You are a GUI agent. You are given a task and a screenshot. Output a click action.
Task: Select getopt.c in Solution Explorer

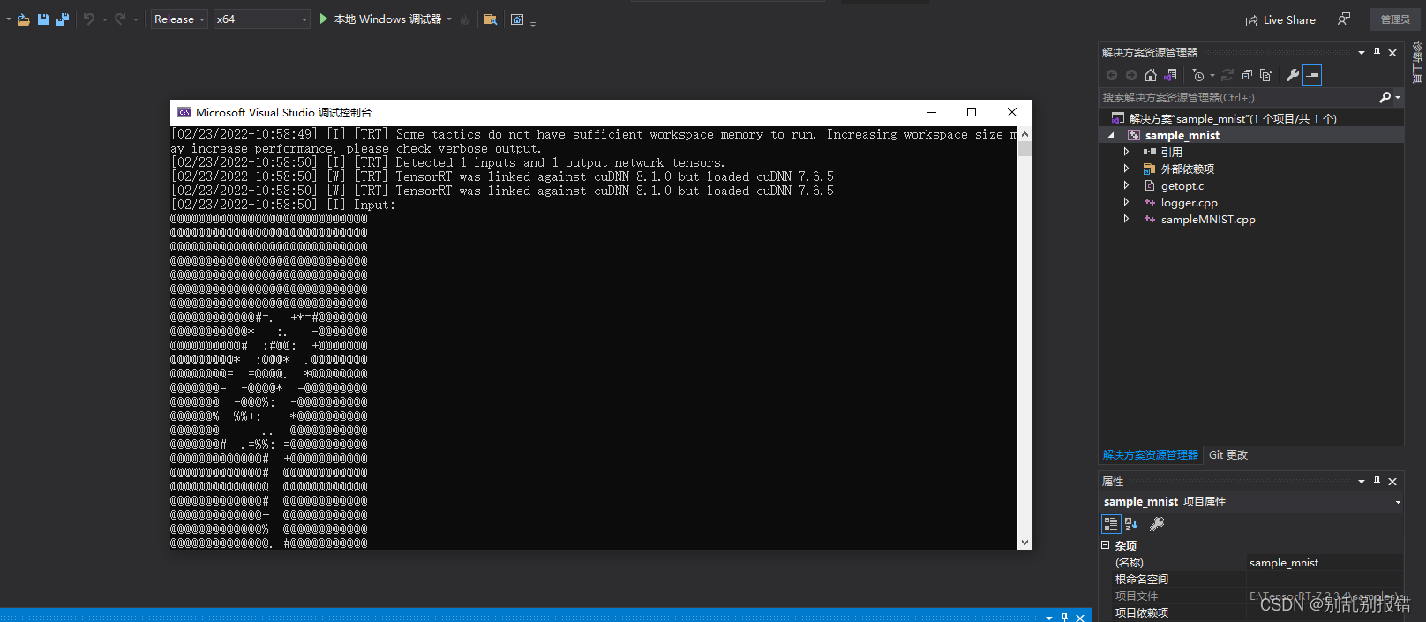[1182, 185]
